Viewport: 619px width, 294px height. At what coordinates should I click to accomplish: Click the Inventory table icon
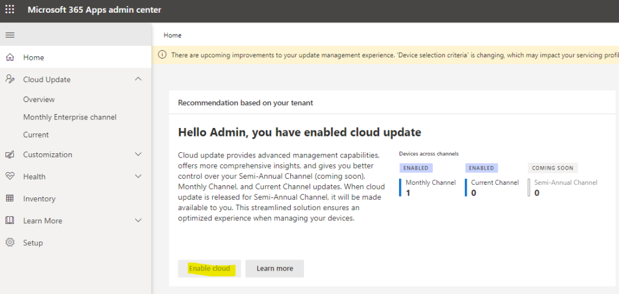coord(10,199)
